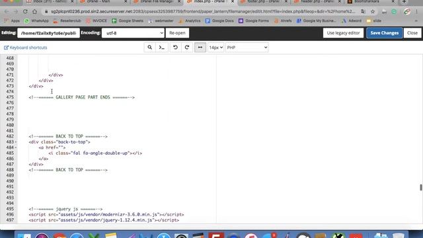Switch to cPanel File Manager tab
Screen dimensions: 423x238
[x=157, y=1]
